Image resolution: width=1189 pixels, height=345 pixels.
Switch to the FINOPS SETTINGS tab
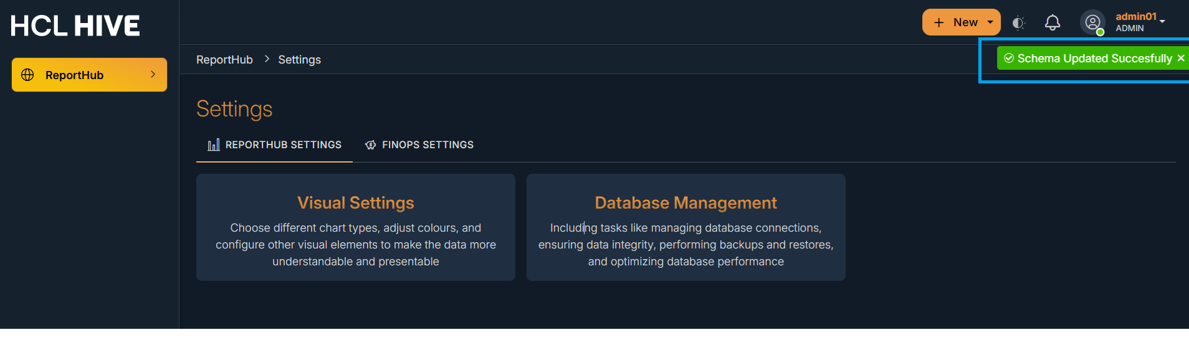pyautogui.click(x=427, y=145)
